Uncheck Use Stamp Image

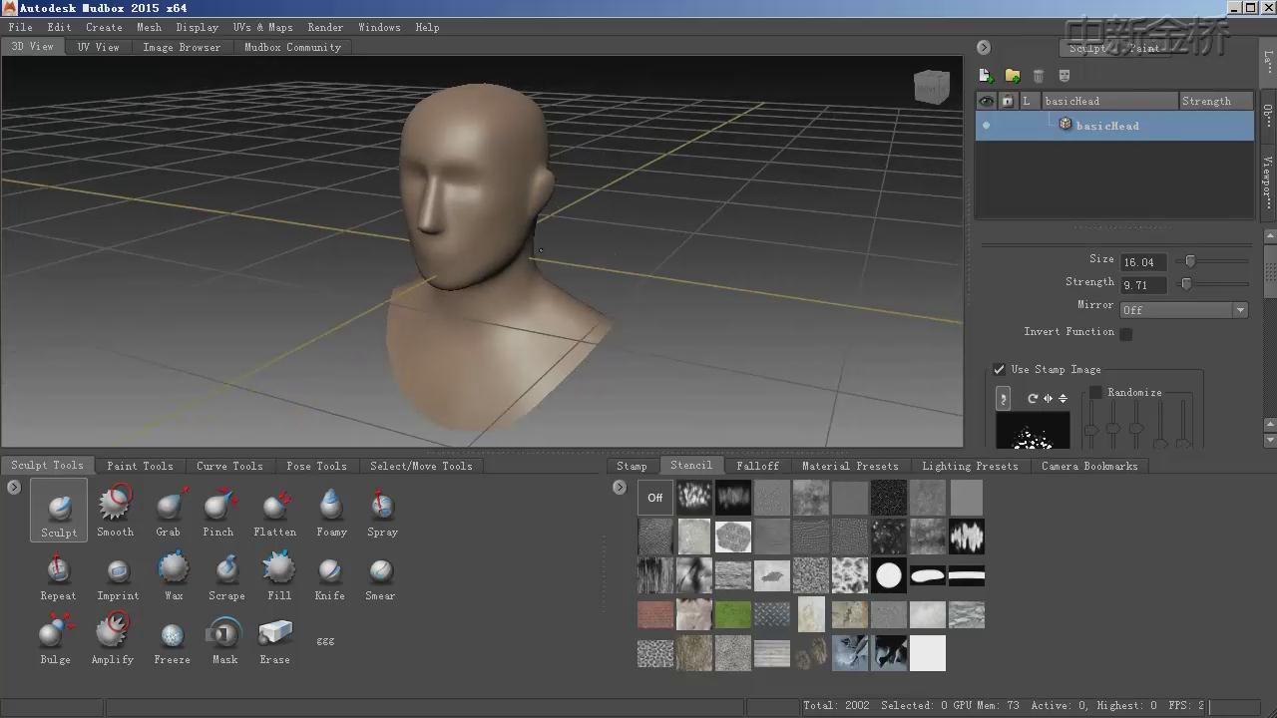[1000, 369]
